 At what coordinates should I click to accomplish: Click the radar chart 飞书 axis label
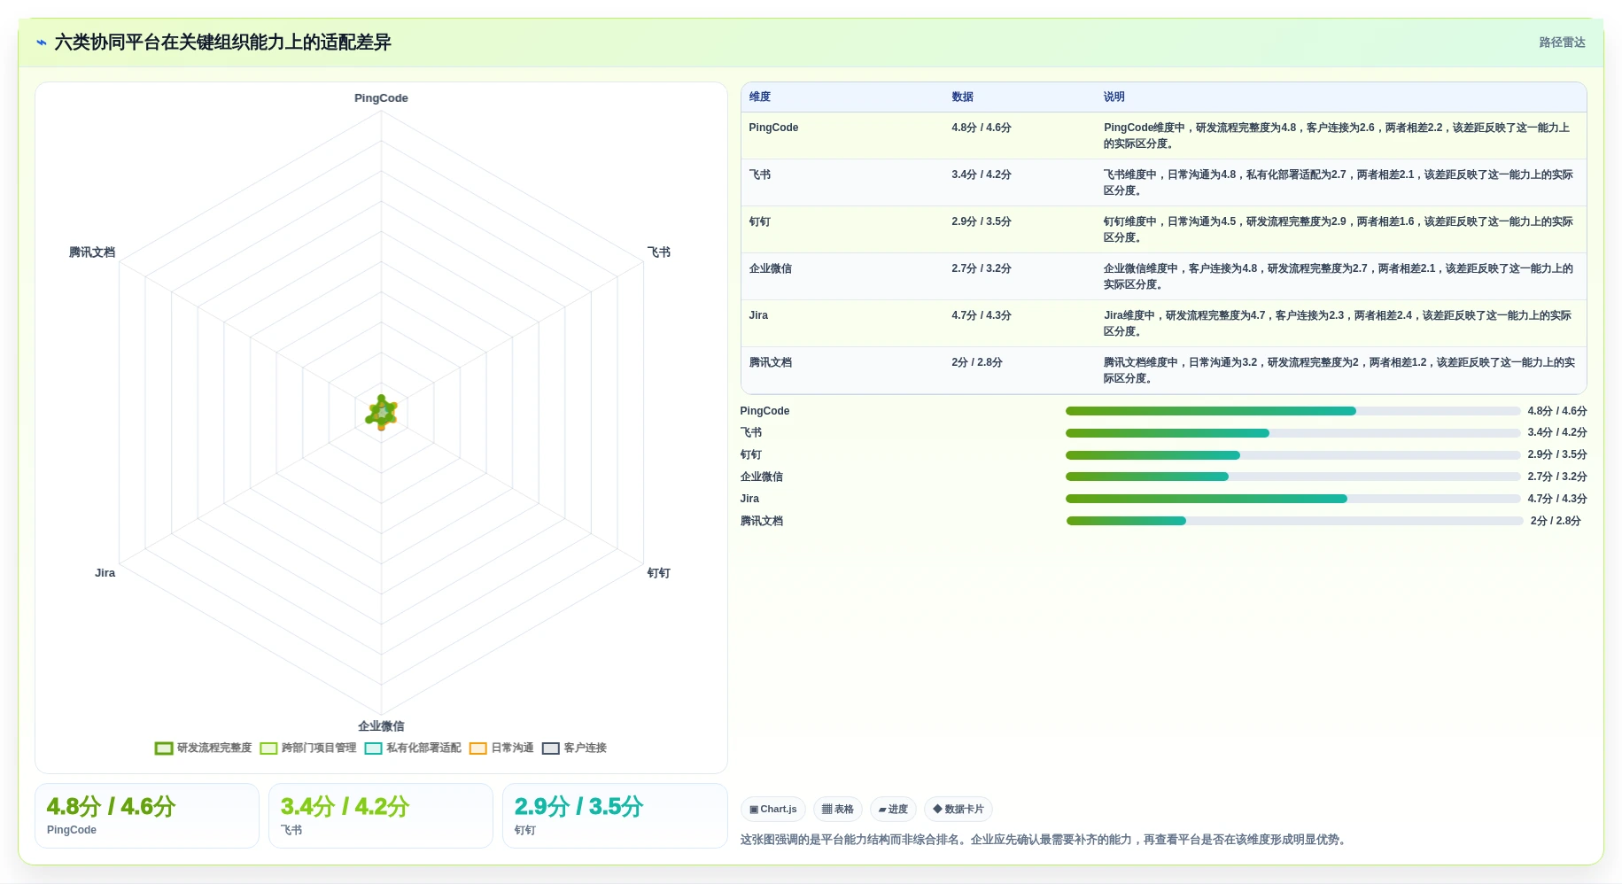pyautogui.click(x=659, y=252)
